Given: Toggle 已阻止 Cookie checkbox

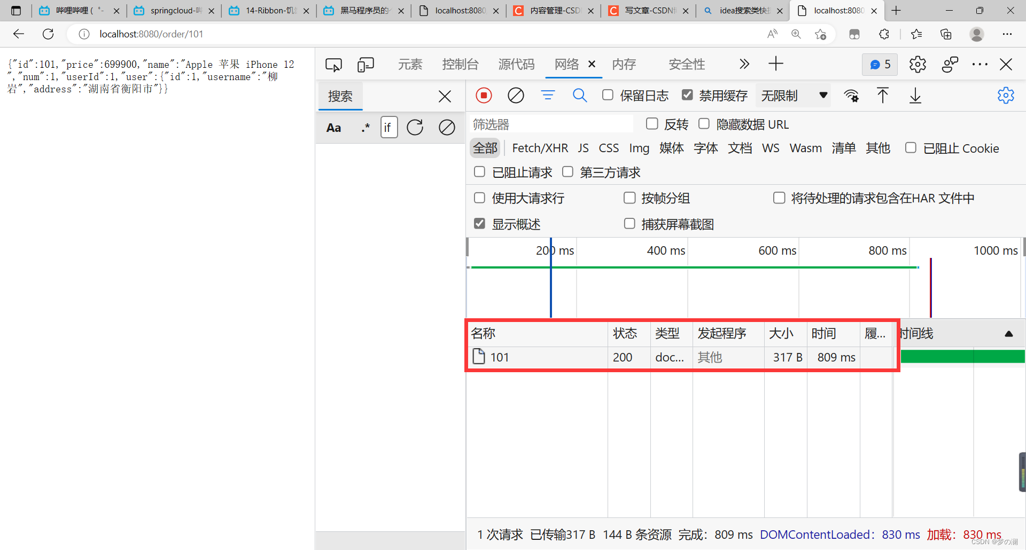Looking at the screenshot, I should click(x=911, y=147).
